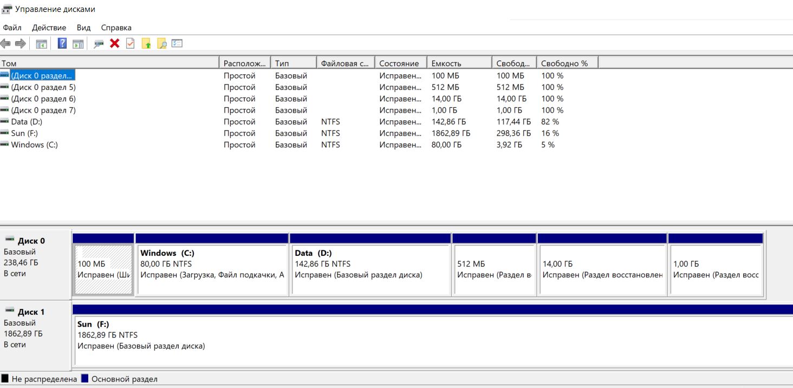The width and height of the screenshot is (793, 388).
Task: Click the drive icon beside Windows (C:) in the list
Action: coord(5,145)
